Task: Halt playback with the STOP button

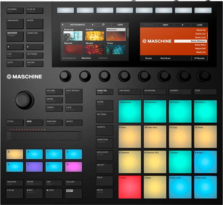Action: tap(54, 193)
